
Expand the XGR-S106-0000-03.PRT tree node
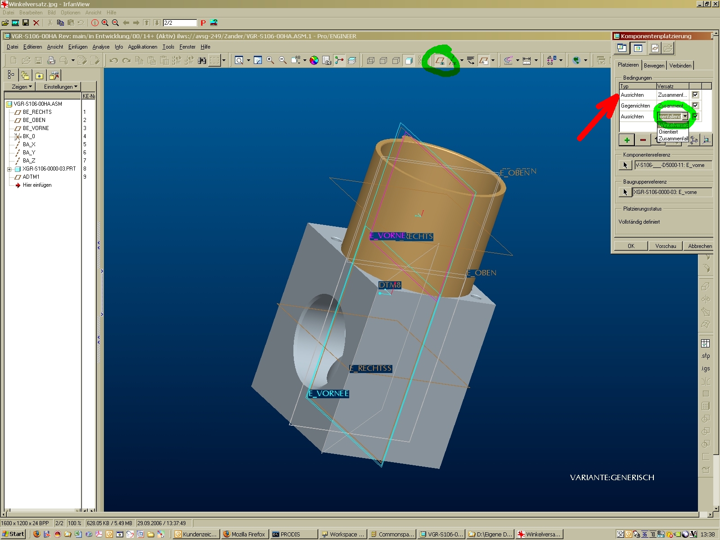[x=9, y=169]
